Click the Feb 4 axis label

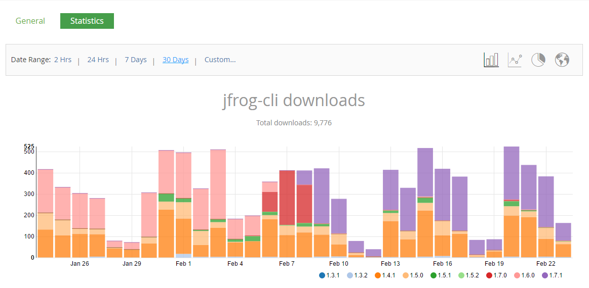[235, 264]
